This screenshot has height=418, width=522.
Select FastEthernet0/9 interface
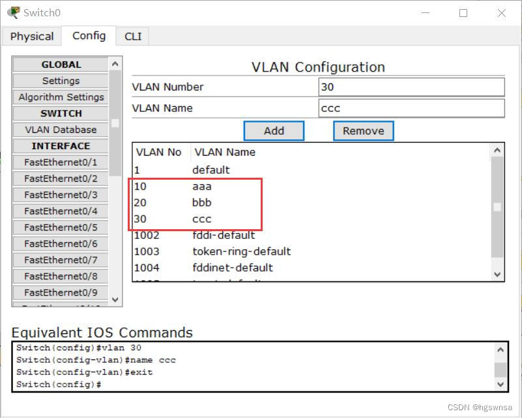click(61, 292)
